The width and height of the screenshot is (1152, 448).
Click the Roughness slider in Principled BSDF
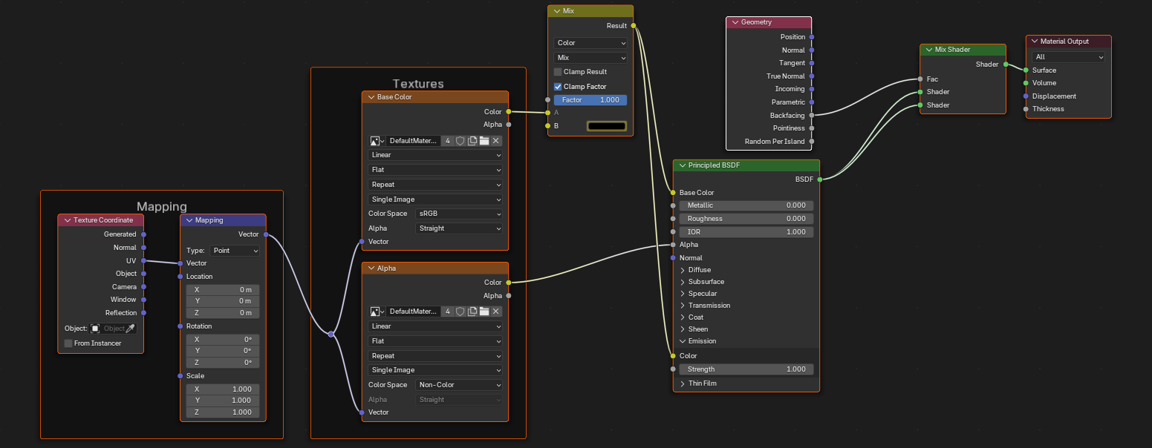click(746, 219)
